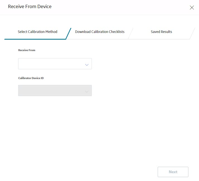Dismiss the dialog with the X icon
199x181 pixels.
[192, 8]
